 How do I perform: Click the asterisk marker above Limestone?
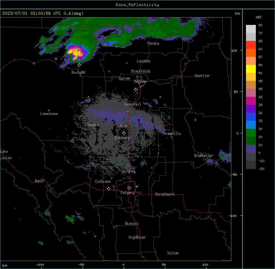pyautogui.click(x=49, y=111)
